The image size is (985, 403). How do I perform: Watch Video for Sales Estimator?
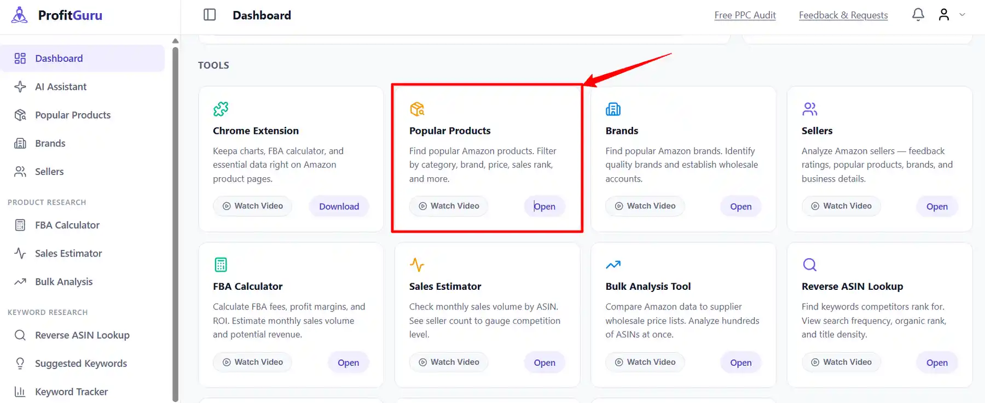click(449, 362)
